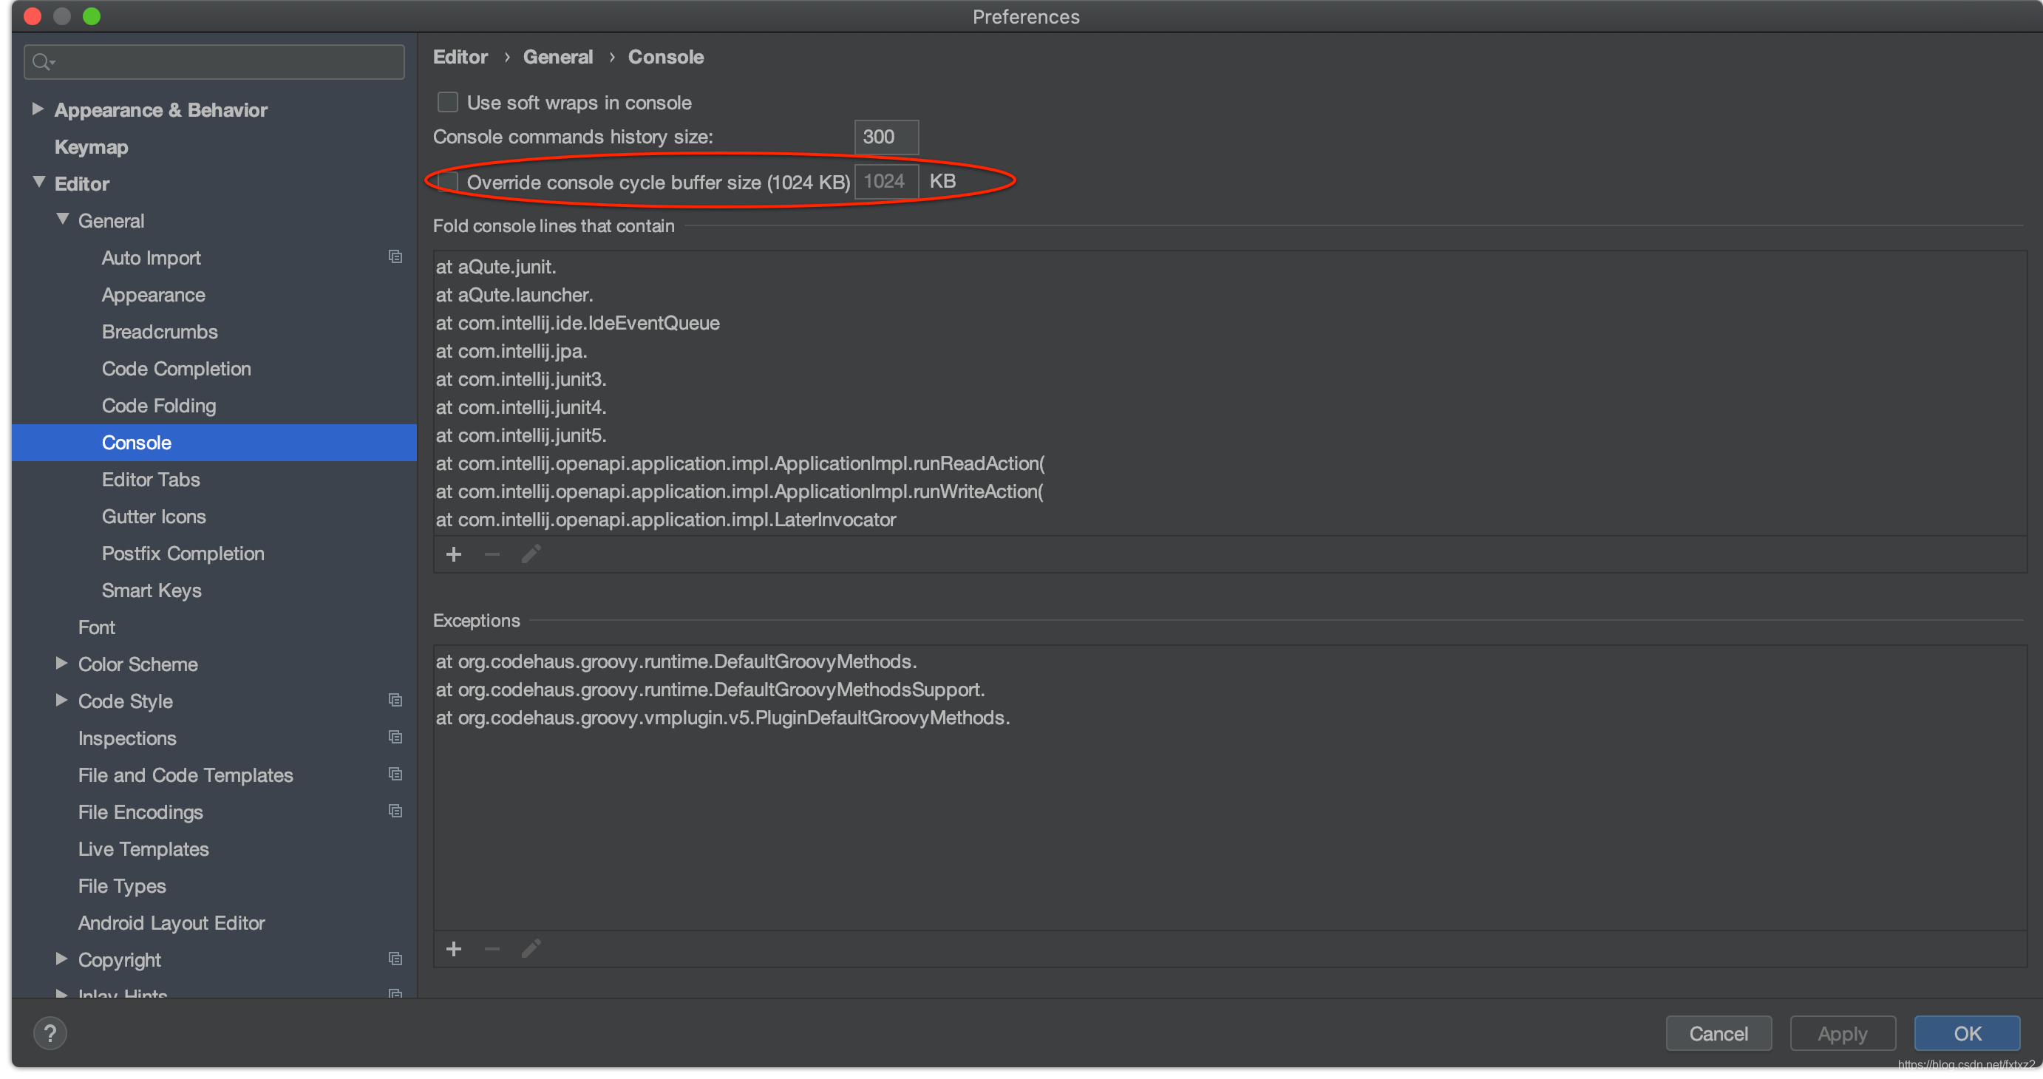
Task: Click the help question mark button
Action: coord(50,1033)
